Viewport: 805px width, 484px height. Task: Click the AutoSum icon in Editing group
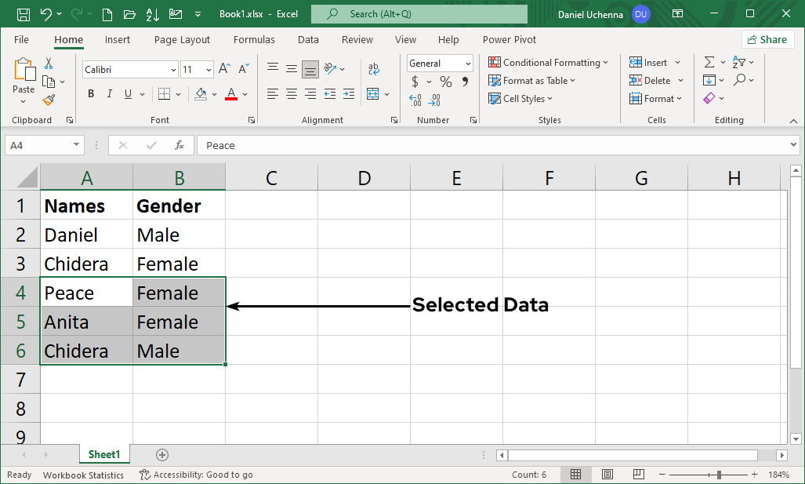click(x=710, y=61)
